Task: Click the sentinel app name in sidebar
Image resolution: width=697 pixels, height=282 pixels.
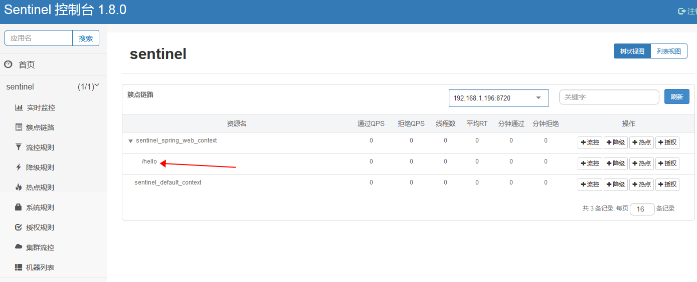Action: [x=20, y=86]
